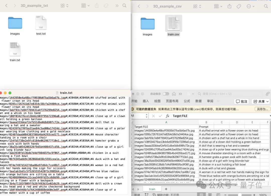Click the search icon in 3D_example_txt Finder window
The image size is (271, 196).
(124, 6)
